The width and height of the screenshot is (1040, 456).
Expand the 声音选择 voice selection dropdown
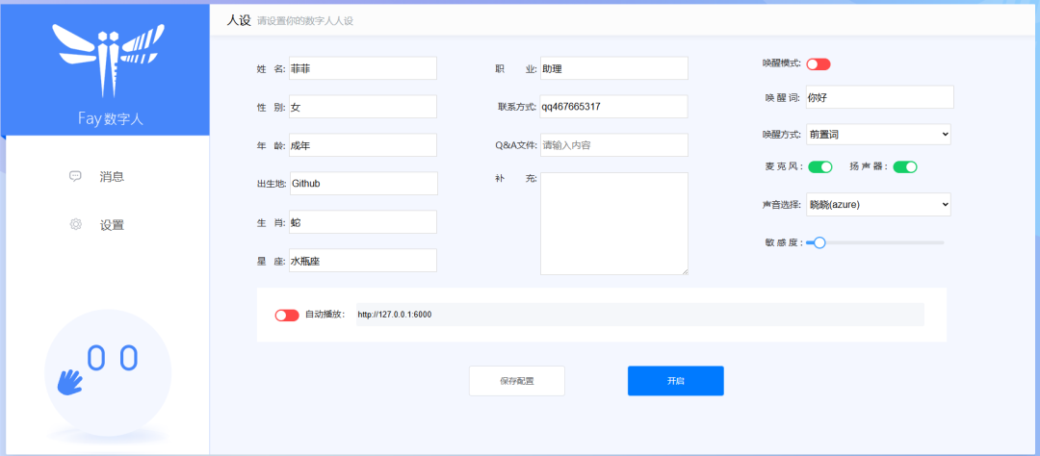pos(877,204)
